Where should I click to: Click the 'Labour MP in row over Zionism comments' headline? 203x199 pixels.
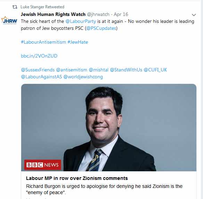click(x=77, y=178)
